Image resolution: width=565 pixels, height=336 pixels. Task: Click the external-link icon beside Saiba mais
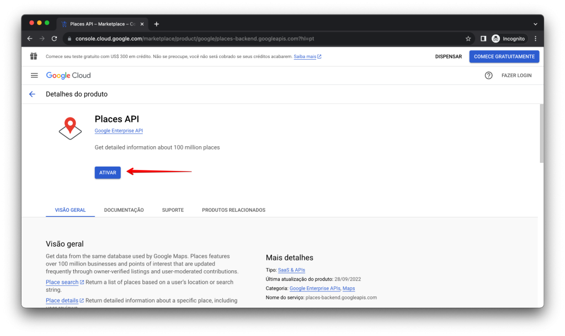coord(319,56)
